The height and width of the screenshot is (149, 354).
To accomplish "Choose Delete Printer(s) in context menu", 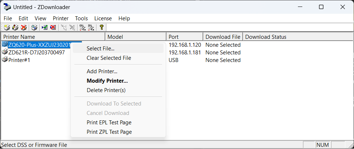I will (118, 90).
